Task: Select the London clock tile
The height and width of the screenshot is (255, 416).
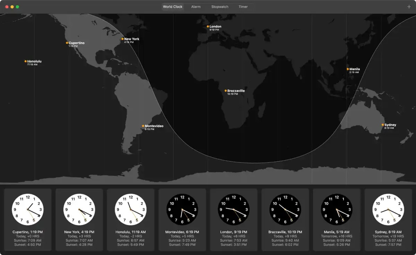Action: [x=234, y=219]
